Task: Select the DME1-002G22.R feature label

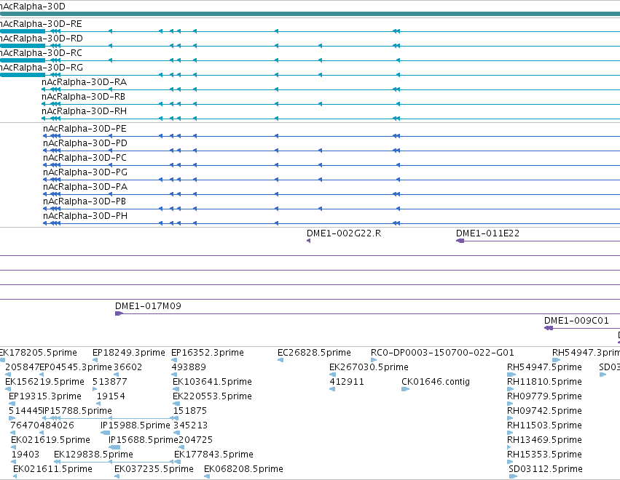Action: click(344, 233)
